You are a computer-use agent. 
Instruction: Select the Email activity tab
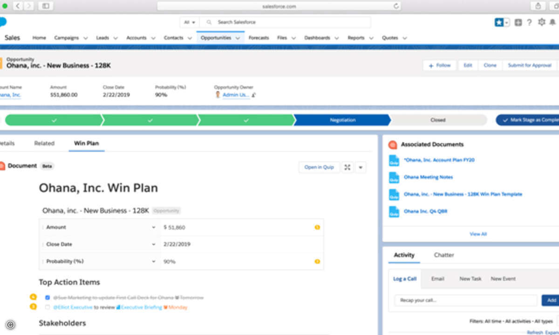click(x=438, y=279)
